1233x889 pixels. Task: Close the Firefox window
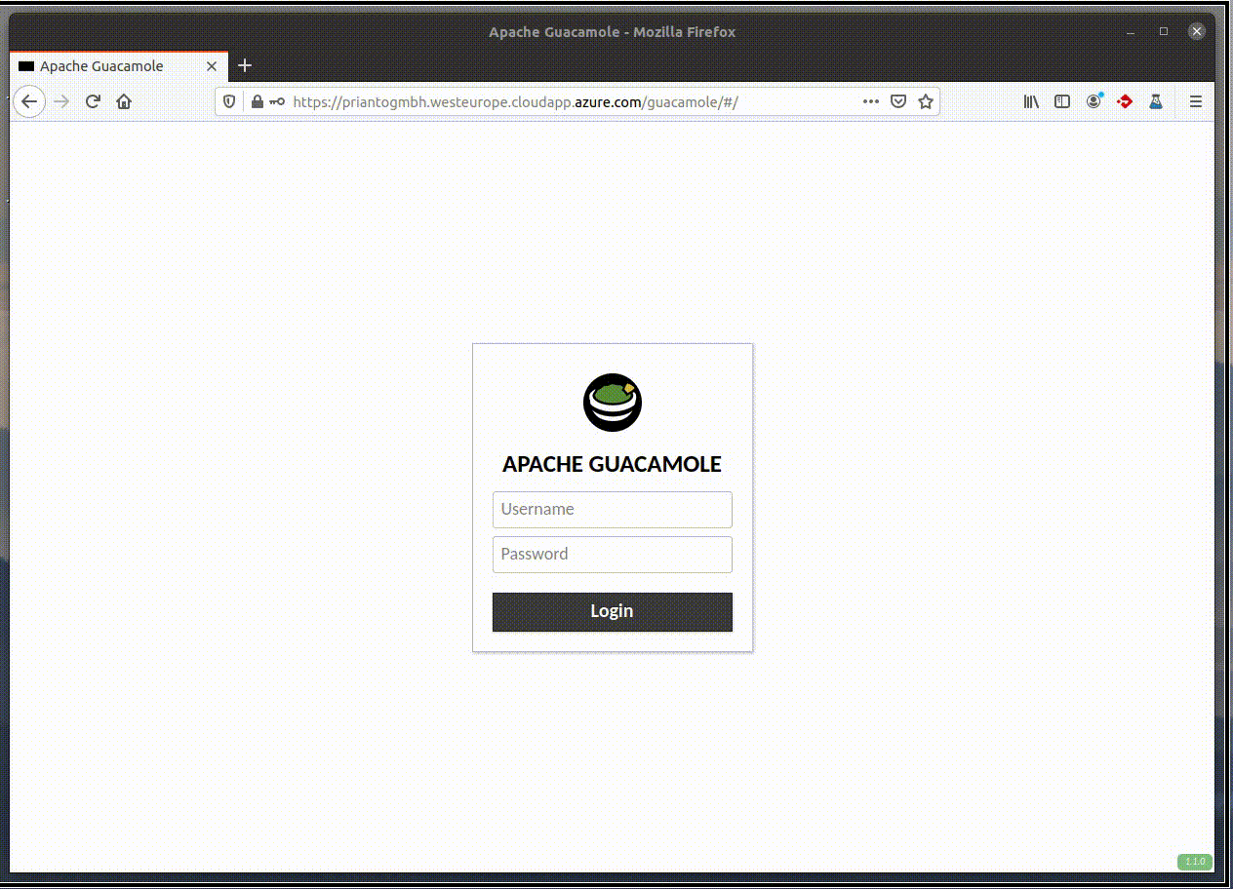point(1197,32)
